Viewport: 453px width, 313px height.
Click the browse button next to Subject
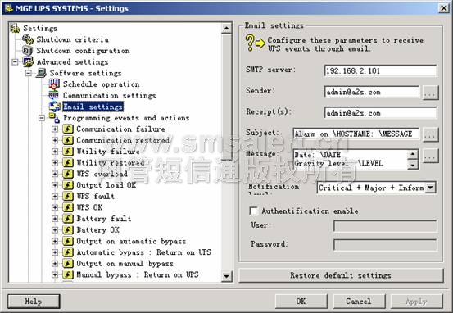pos(430,134)
